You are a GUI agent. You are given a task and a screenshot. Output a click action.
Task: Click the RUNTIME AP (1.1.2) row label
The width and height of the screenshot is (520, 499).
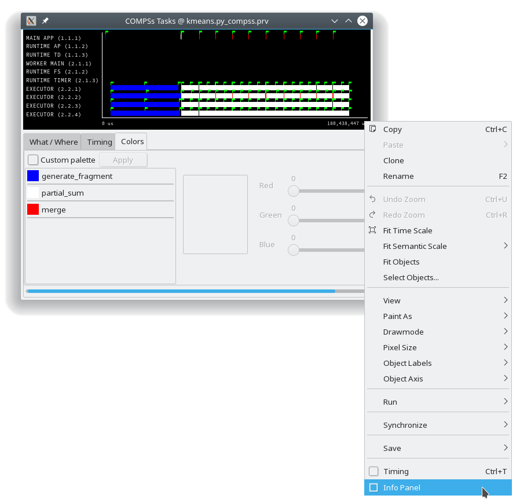tap(57, 46)
